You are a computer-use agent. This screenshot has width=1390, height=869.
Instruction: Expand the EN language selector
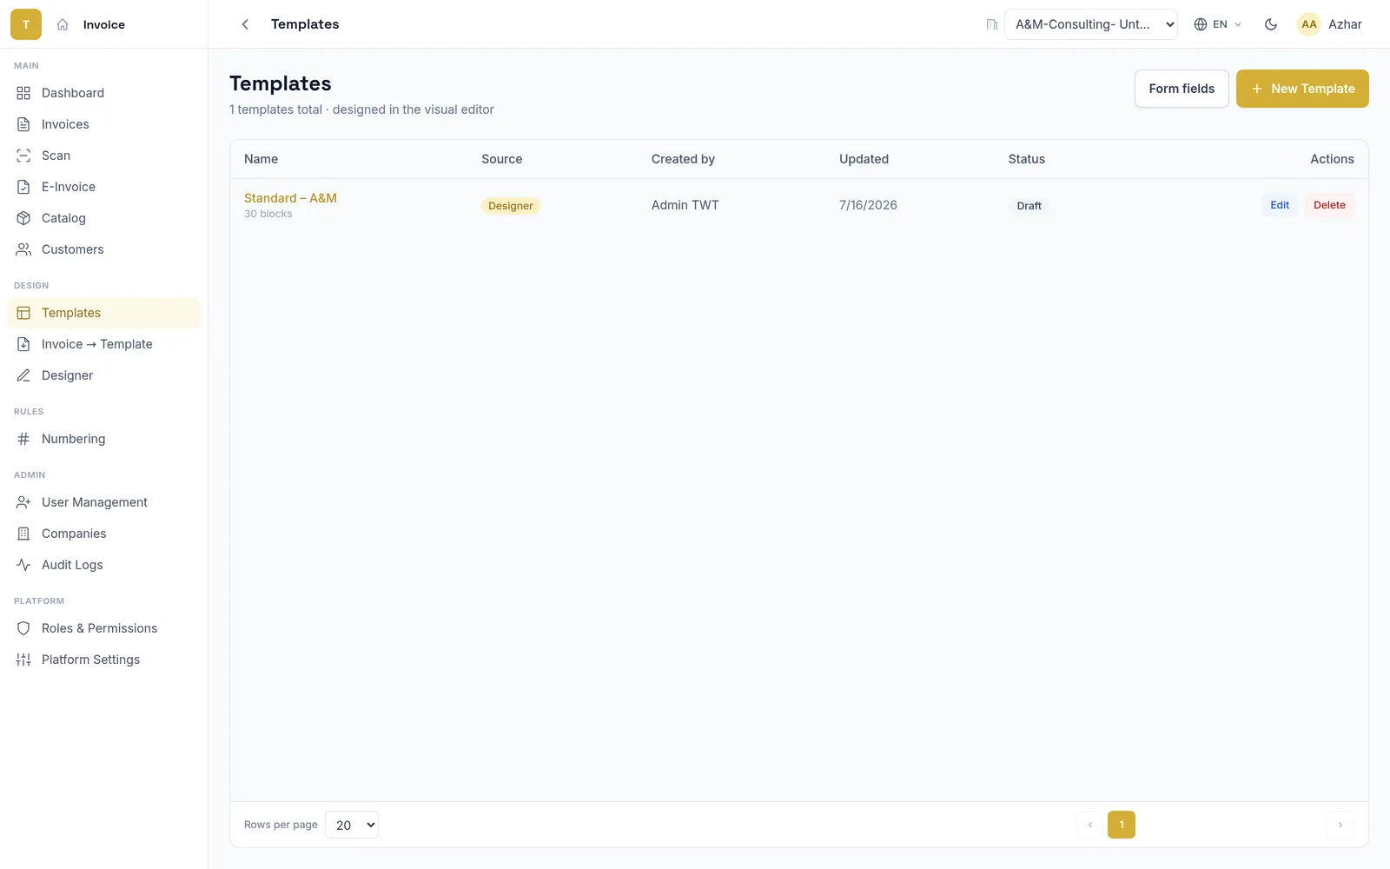1218,24
